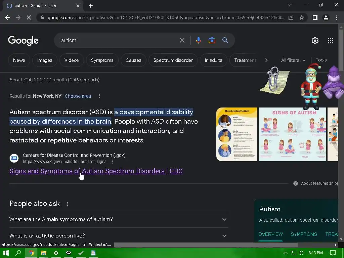
Task: Select the In adults filter chip
Action: [x=213, y=60]
